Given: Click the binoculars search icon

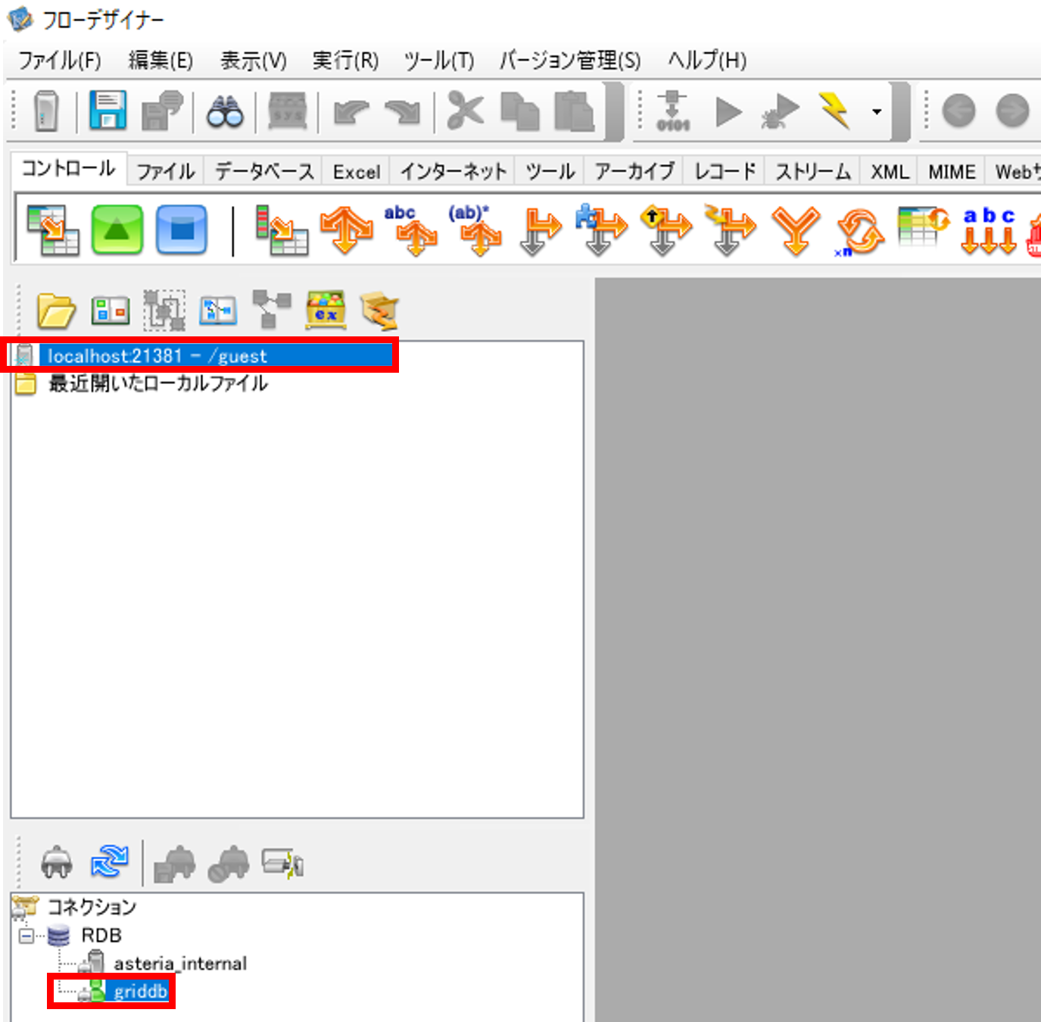Looking at the screenshot, I should [225, 111].
